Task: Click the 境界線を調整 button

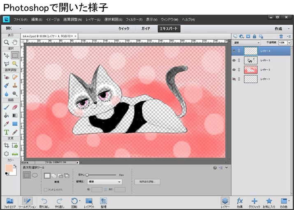Action: 147,182
